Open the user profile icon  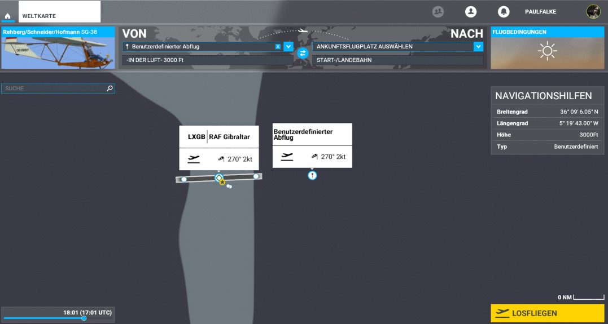coord(470,12)
